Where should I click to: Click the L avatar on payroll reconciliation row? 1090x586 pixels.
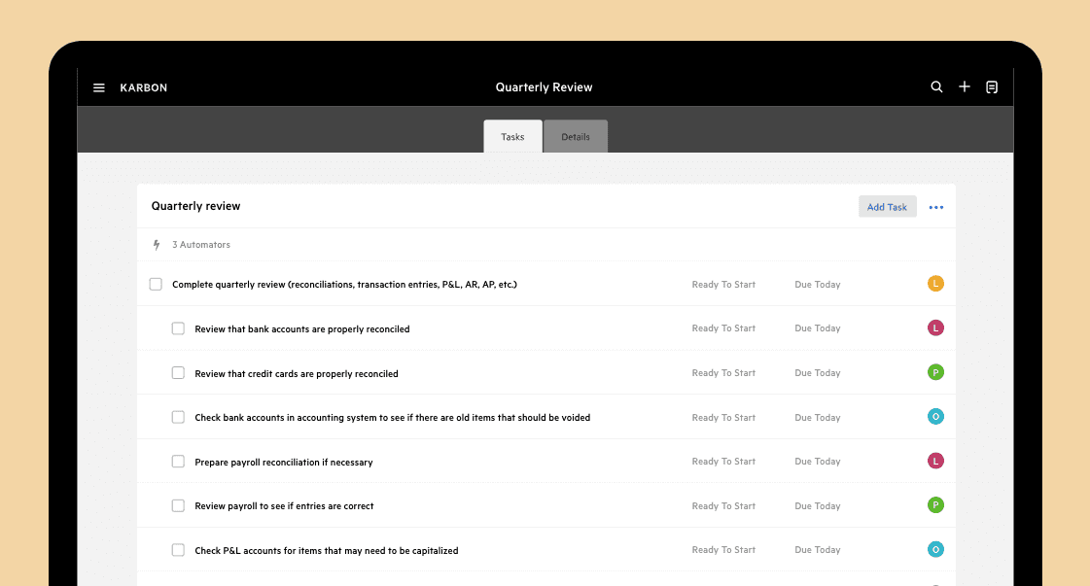[935, 461]
